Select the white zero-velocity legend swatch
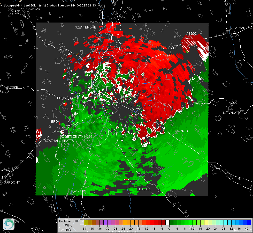Viewport: 253px width, 233px height. click(x=167, y=222)
